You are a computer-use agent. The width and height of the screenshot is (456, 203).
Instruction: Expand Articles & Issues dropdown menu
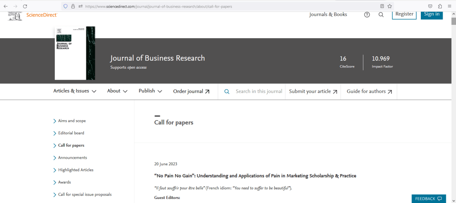(75, 91)
